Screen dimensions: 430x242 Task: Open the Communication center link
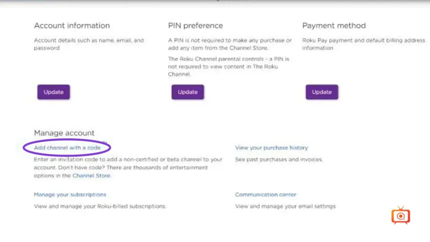265,195
